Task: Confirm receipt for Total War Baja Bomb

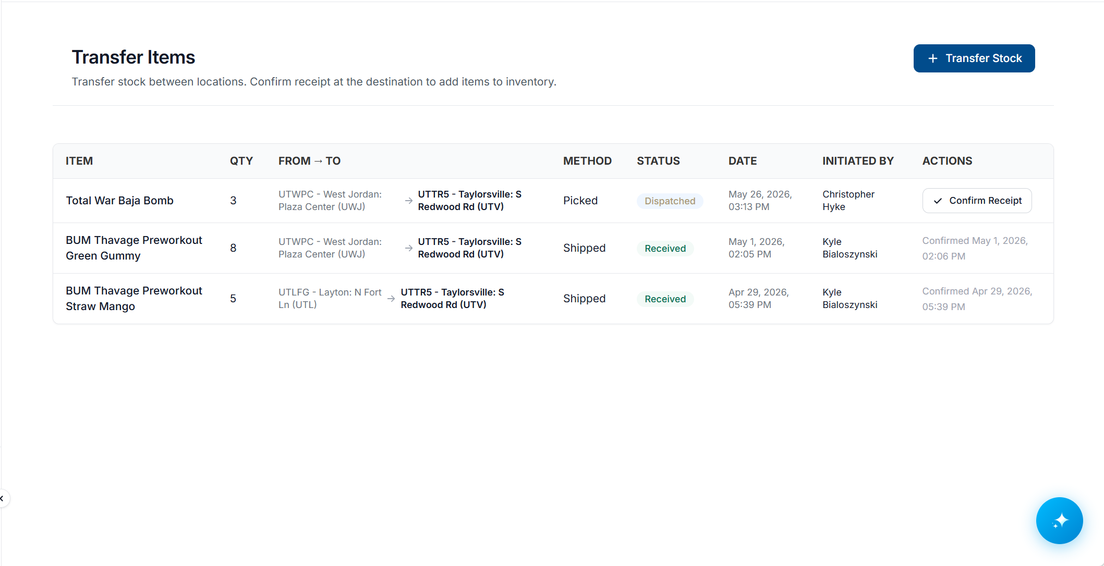Action: [x=977, y=201]
